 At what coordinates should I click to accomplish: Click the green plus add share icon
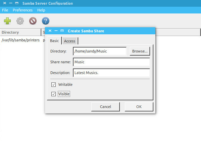[x=7, y=21]
